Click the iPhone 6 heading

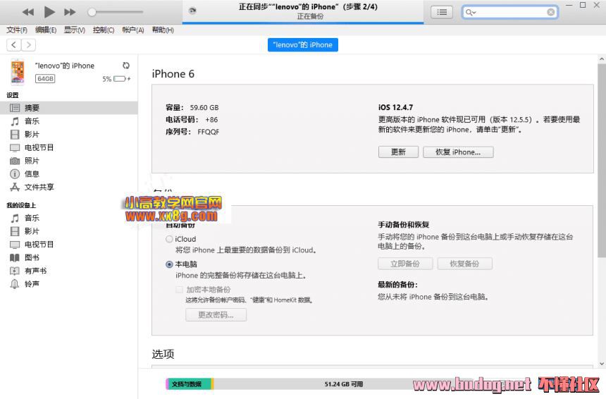click(173, 74)
